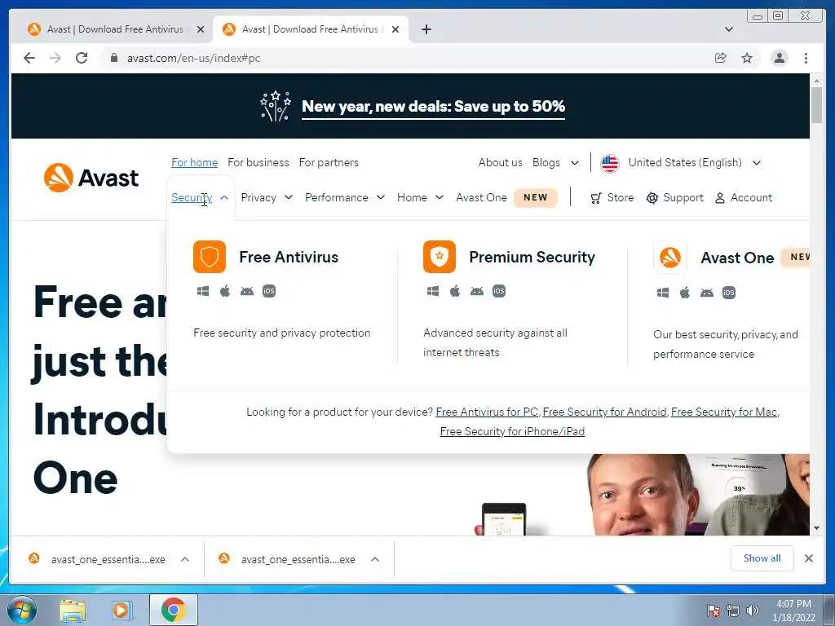Close the downloads bar

[x=808, y=558]
